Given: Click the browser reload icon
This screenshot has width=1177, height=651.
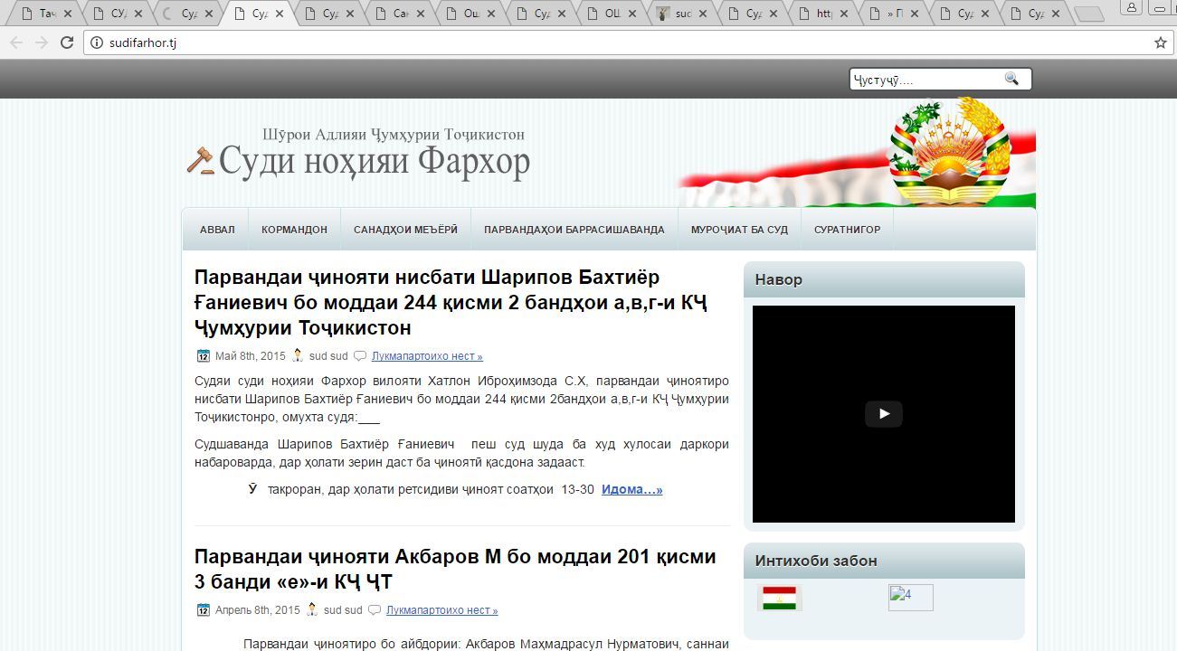Looking at the screenshot, I should (x=66, y=42).
